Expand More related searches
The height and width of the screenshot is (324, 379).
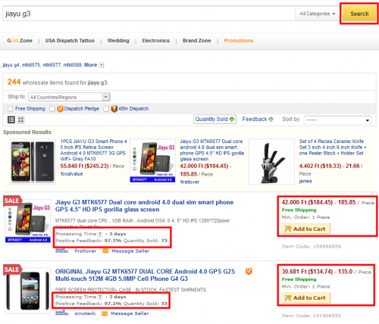(94, 65)
